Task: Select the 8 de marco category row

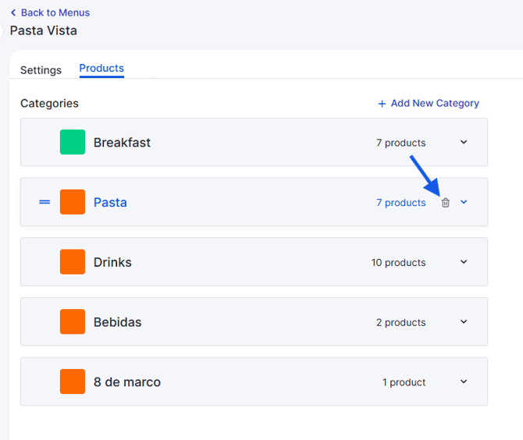Action: 254,381
